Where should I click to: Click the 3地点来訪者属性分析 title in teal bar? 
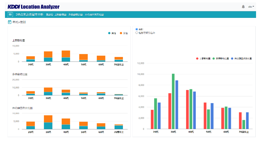(29, 14)
